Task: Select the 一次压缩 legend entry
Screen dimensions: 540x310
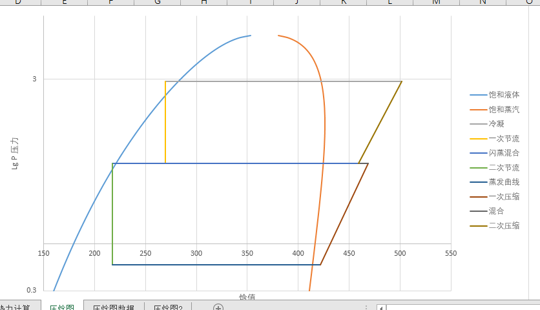Action: [495, 197]
